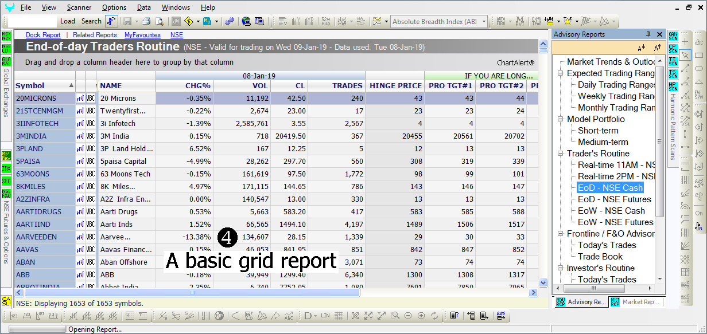Click the blue My favourites icon
This screenshot has width=707, height=334.
pos(207,21)
